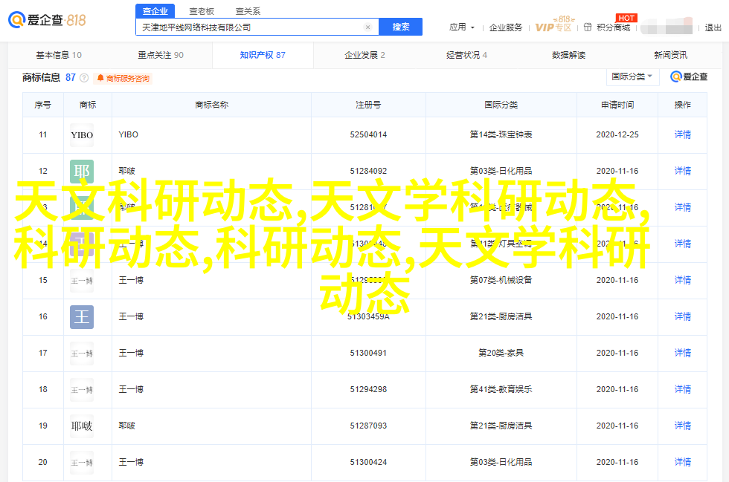Viewport: 729px width, 482px height.
Task: Clear the company search box text
Action: 367,27
